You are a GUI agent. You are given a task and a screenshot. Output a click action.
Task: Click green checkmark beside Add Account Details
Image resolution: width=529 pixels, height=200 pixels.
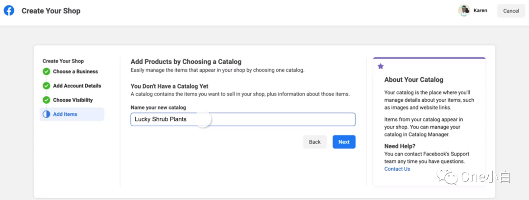tap(47, 86)
